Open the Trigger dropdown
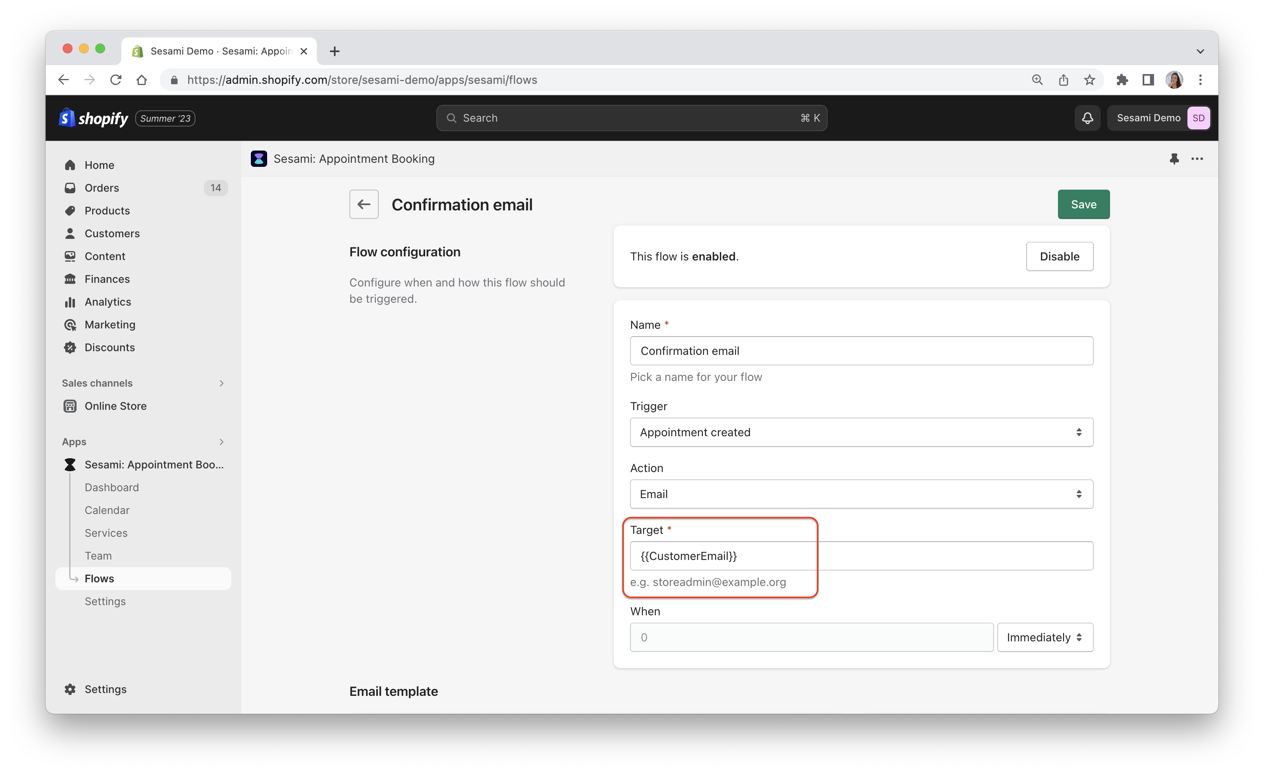This screenshot has width=1264, height=774. coord(861,432)
